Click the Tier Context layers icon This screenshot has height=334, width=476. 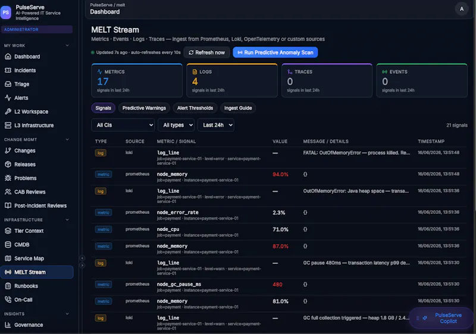(x=8, y=231)
